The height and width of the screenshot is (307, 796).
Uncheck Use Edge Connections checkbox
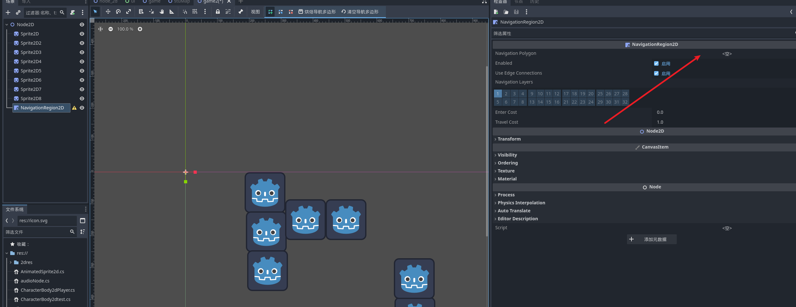pos(656,73)
